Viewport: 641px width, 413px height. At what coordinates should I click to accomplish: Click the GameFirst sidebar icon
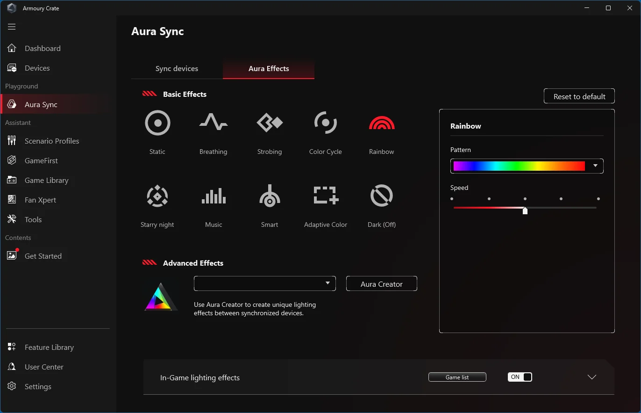pyautogui.click(x=12, y=160)
